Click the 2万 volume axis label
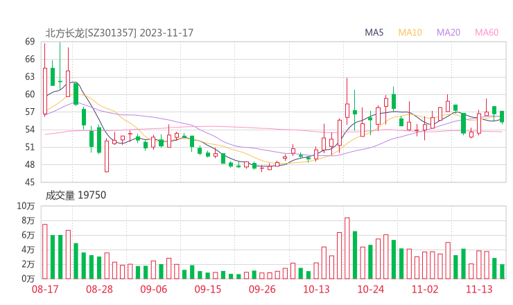513x305 pixels. click(28, 264)
